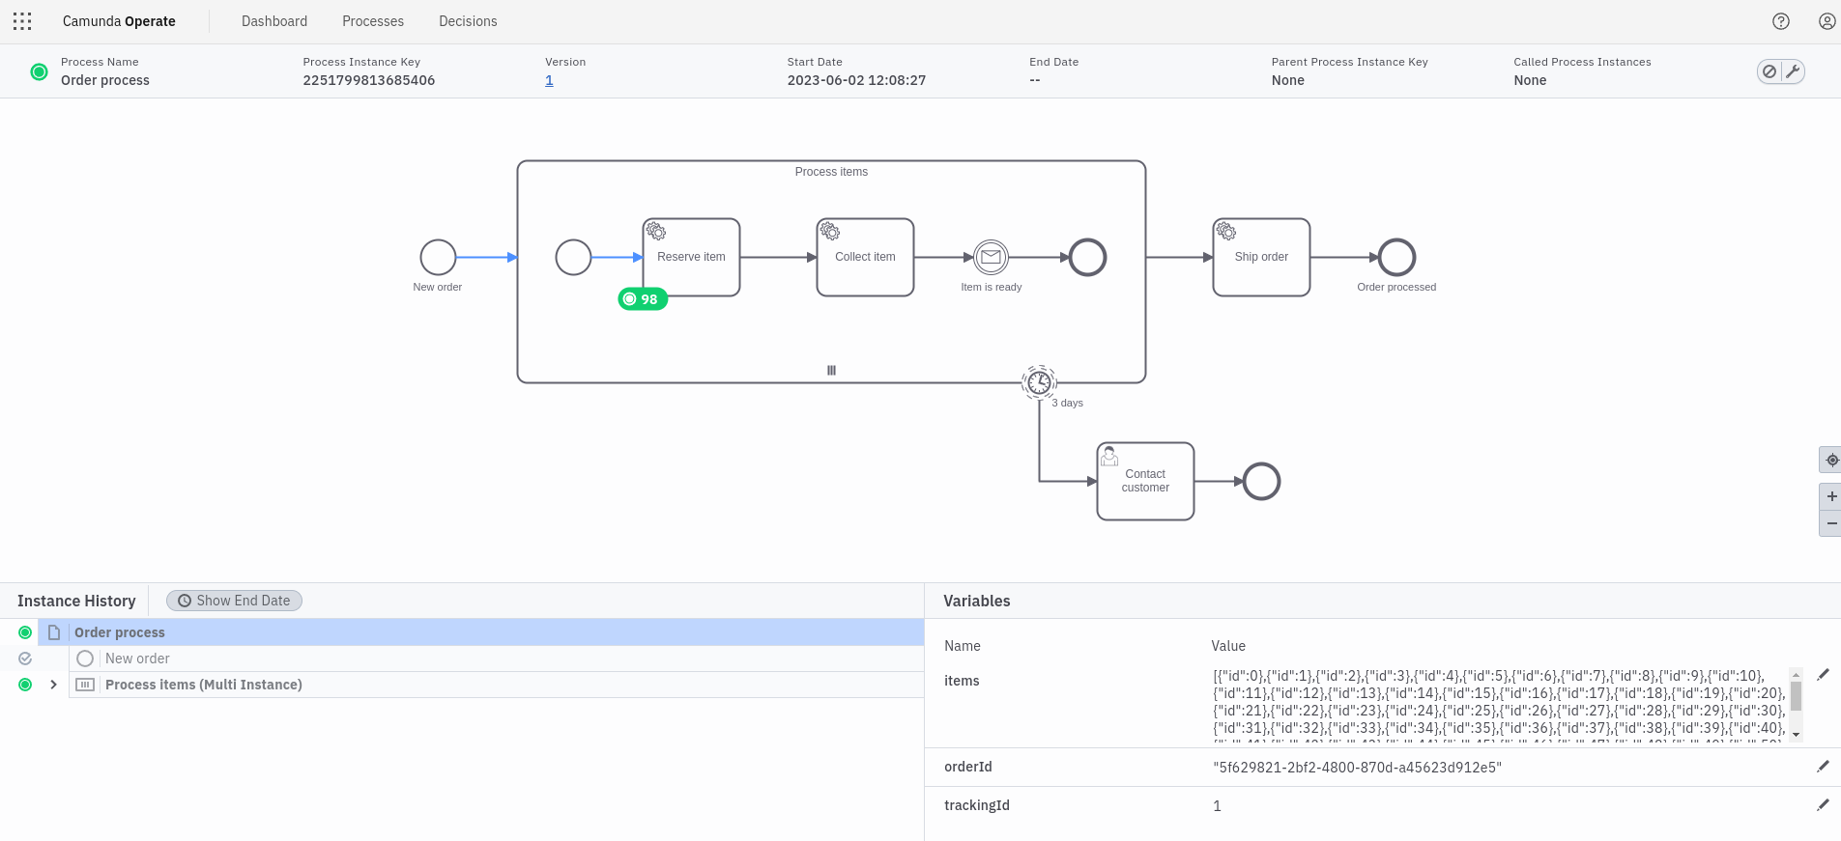Zoom out the diagram
The image size is (1841, 841).
tap(1831, 523)
